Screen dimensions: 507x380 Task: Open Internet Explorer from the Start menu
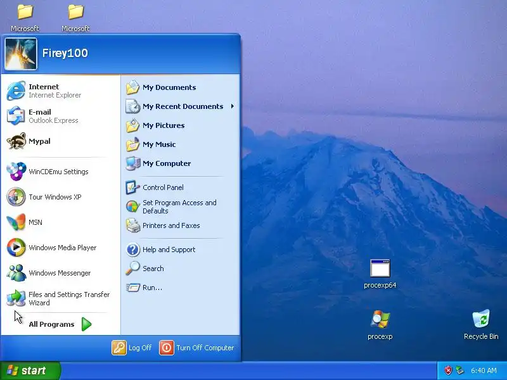click(x=16, y=91)
